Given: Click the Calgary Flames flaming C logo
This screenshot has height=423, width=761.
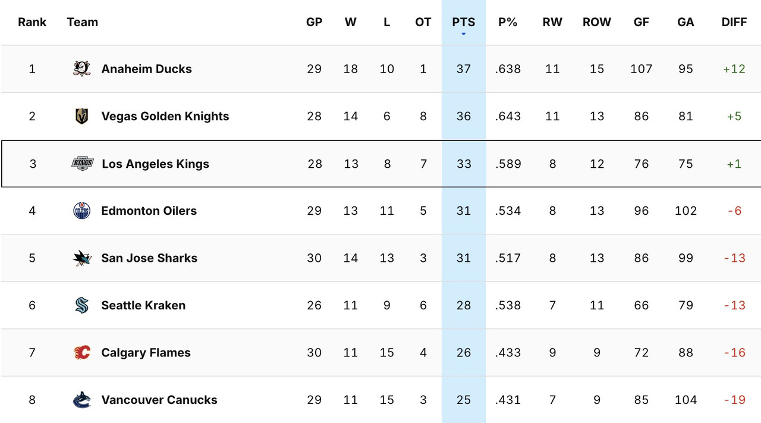Looking at the screenshot, I should [83, 352].
